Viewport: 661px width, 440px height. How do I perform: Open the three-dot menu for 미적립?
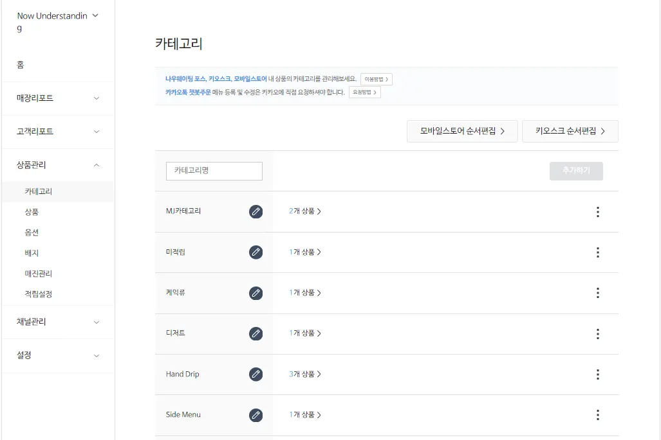point(597,252)
